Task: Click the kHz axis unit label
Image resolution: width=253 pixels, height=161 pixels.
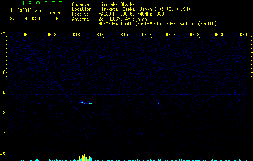Action: 4,33
